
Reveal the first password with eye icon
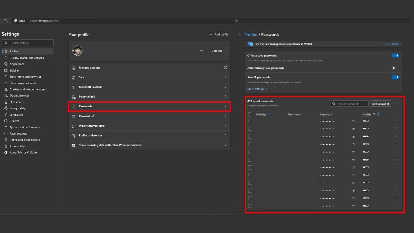(353, 121)
